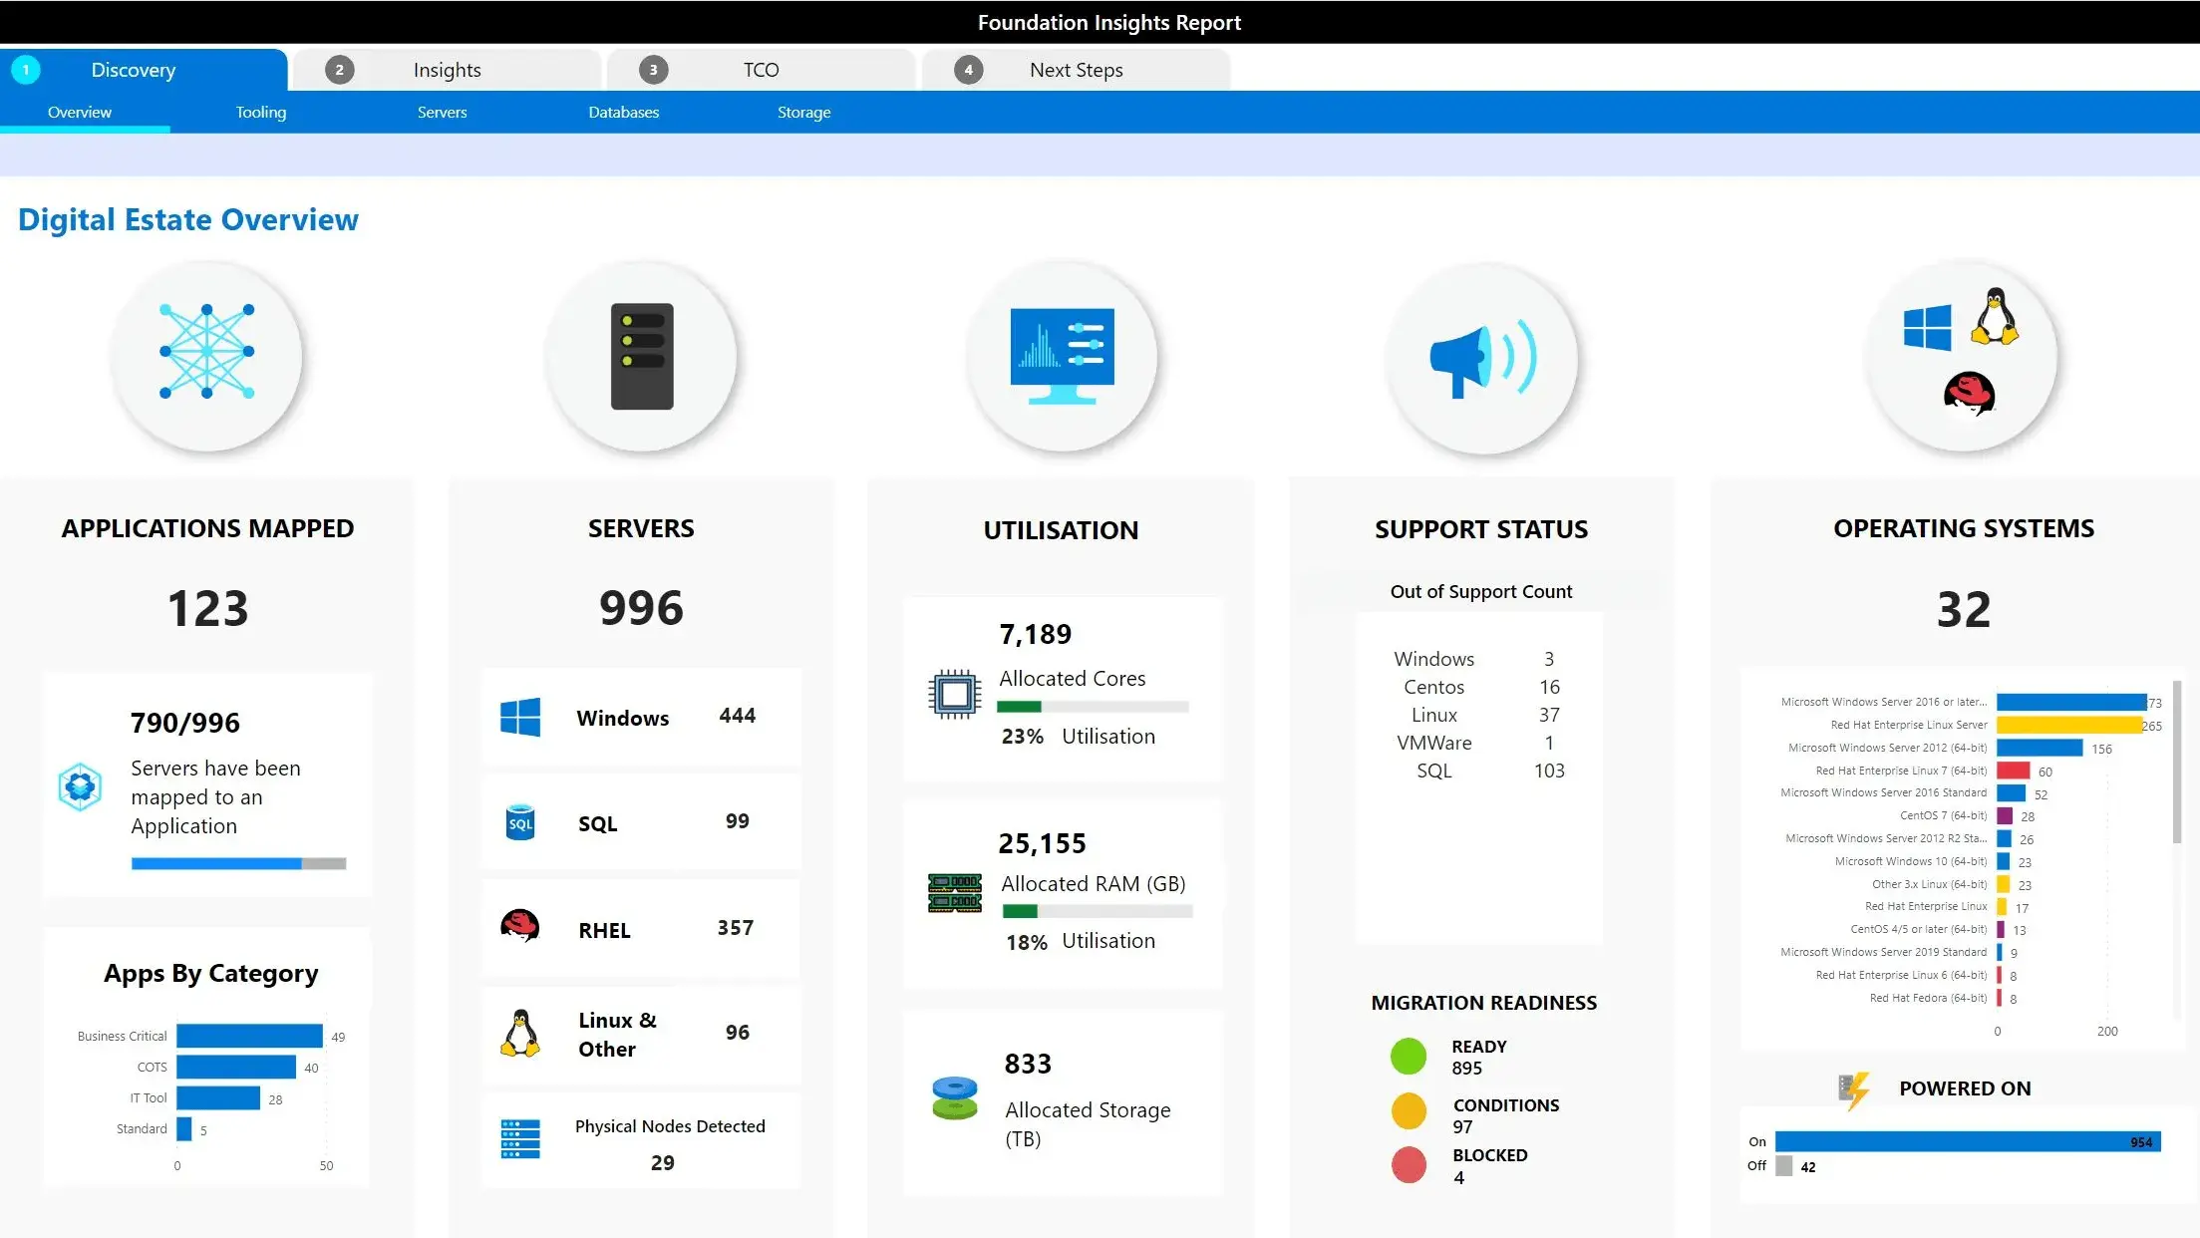Image resolution: width=2200 pixels, height=1238 pixels.
Task: Click the Physical Nodes Detected count 29
Action: 663,1163
